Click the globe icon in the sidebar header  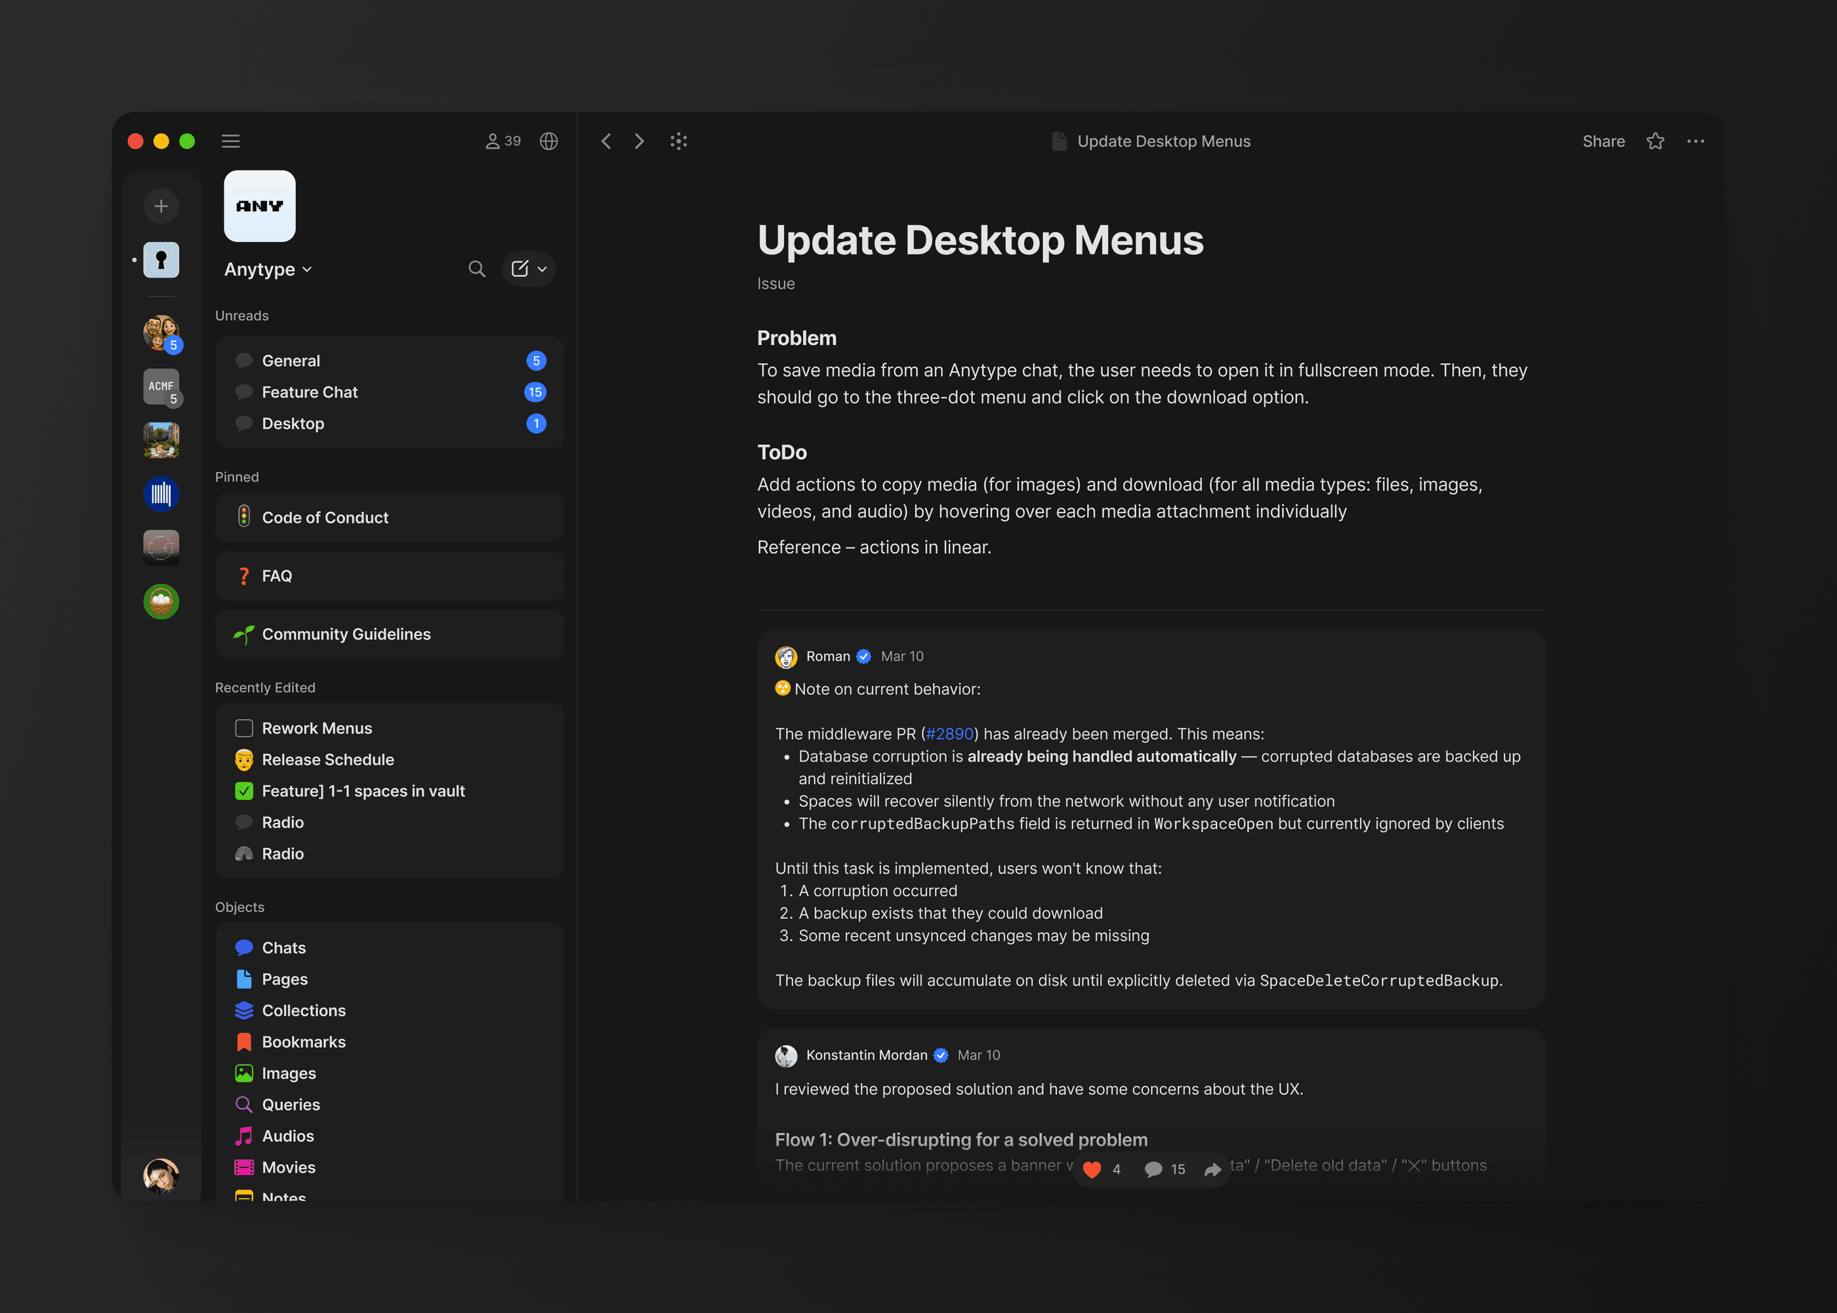548,142
